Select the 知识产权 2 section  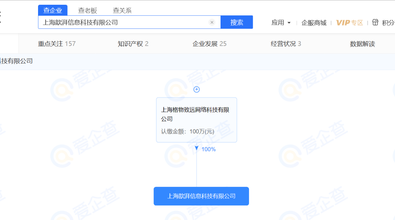point(133,44)
